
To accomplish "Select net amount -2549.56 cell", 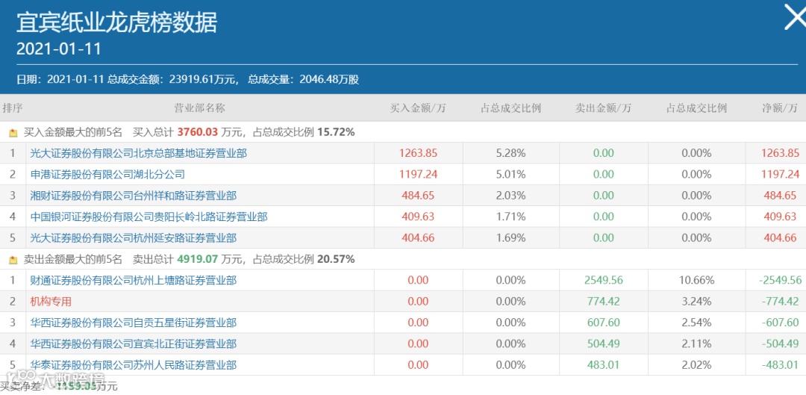I will 780,280.
